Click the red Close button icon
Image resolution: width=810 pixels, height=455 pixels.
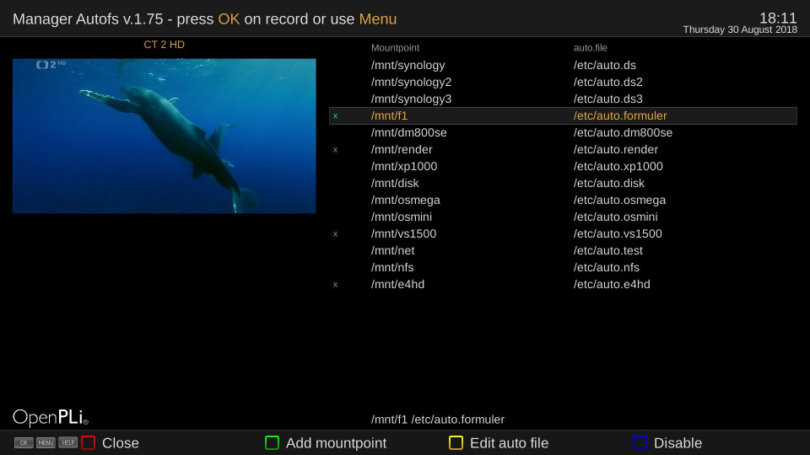tap(88, 442)
